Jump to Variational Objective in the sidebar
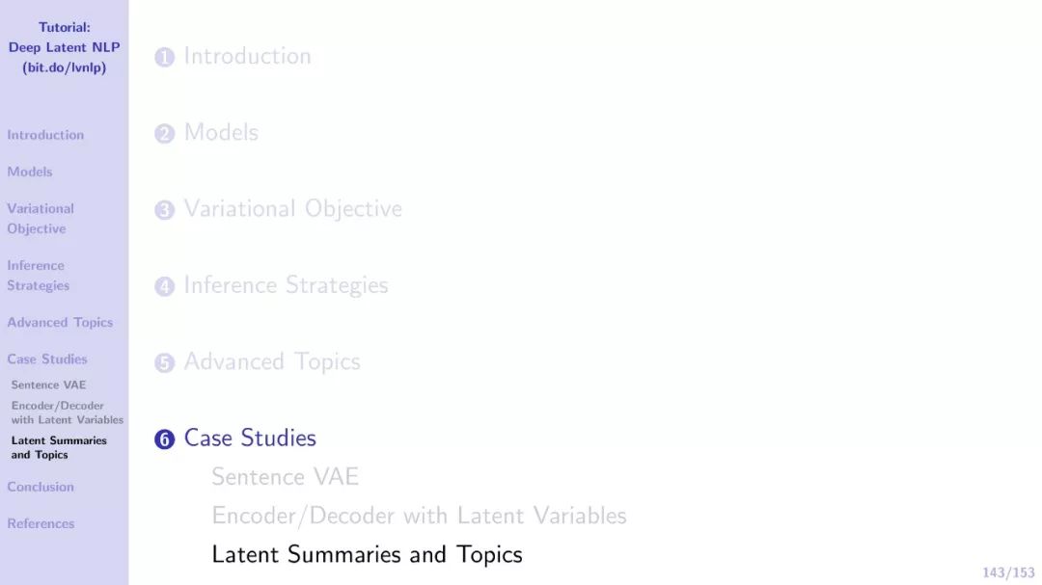 pyautogui.click(x=41, y=219)
